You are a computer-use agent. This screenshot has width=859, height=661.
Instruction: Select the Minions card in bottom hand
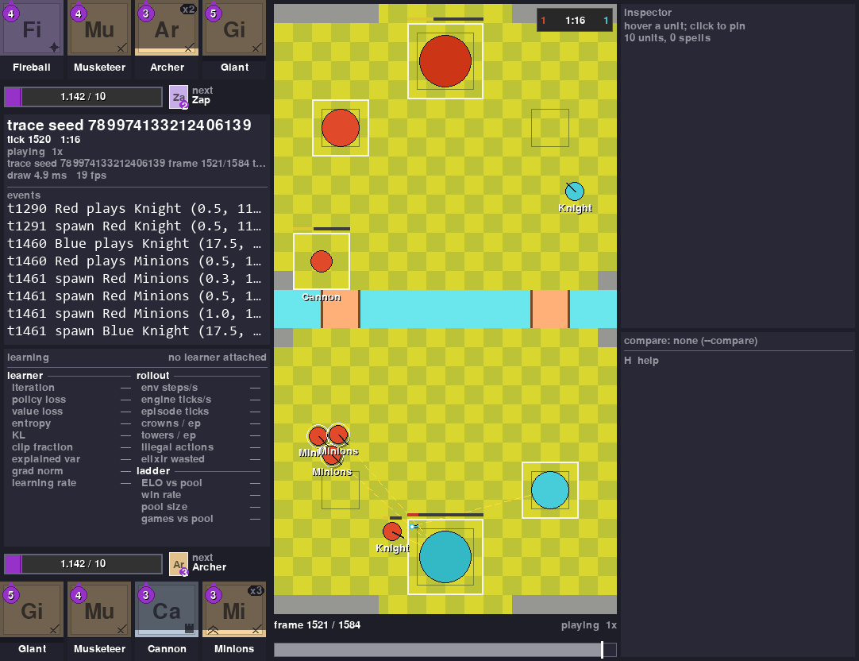point(234,609)
